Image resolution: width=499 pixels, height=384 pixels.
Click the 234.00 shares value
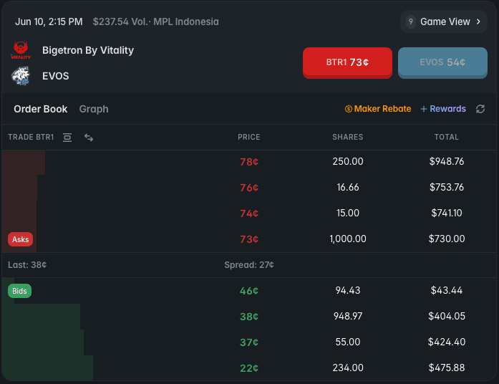(348, 368)
